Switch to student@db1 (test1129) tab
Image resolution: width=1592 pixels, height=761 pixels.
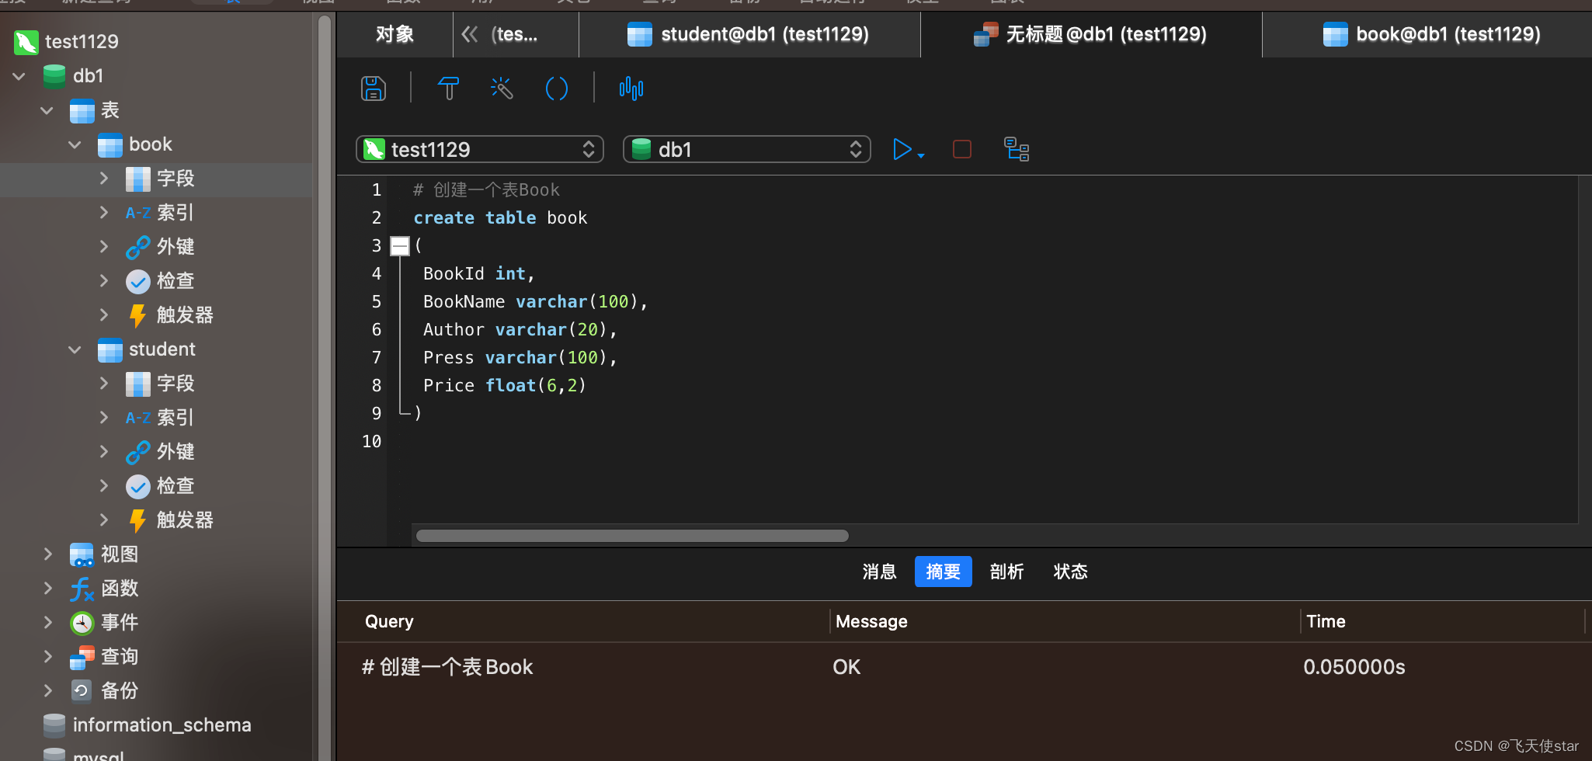click(749, 34)
